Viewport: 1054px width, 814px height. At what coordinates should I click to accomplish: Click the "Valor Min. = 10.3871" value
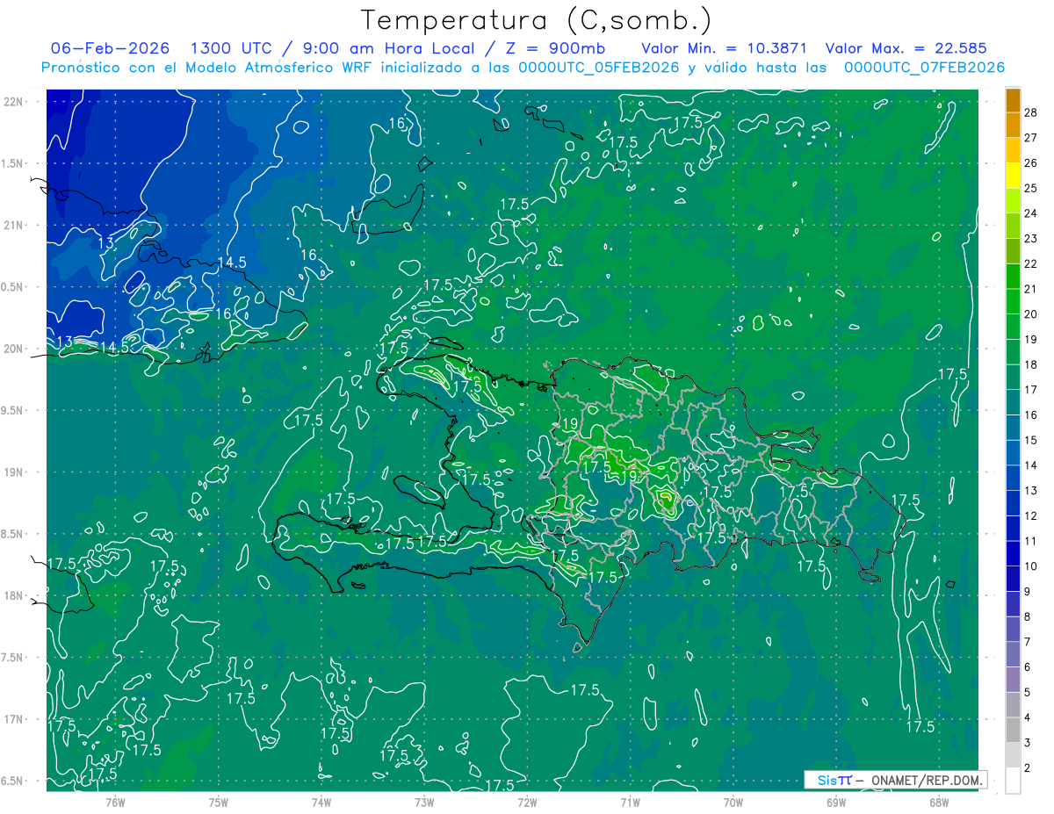(x=724, y=48)
